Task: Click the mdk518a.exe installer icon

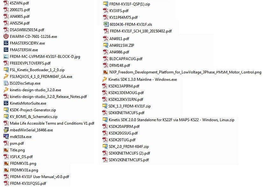Action: point(6,137)
